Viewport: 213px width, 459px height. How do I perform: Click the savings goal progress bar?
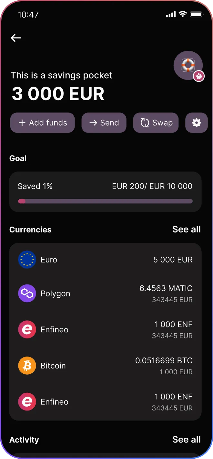point(105,201)
